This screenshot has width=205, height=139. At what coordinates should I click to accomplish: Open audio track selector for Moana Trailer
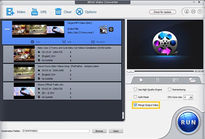click(70, 93)
